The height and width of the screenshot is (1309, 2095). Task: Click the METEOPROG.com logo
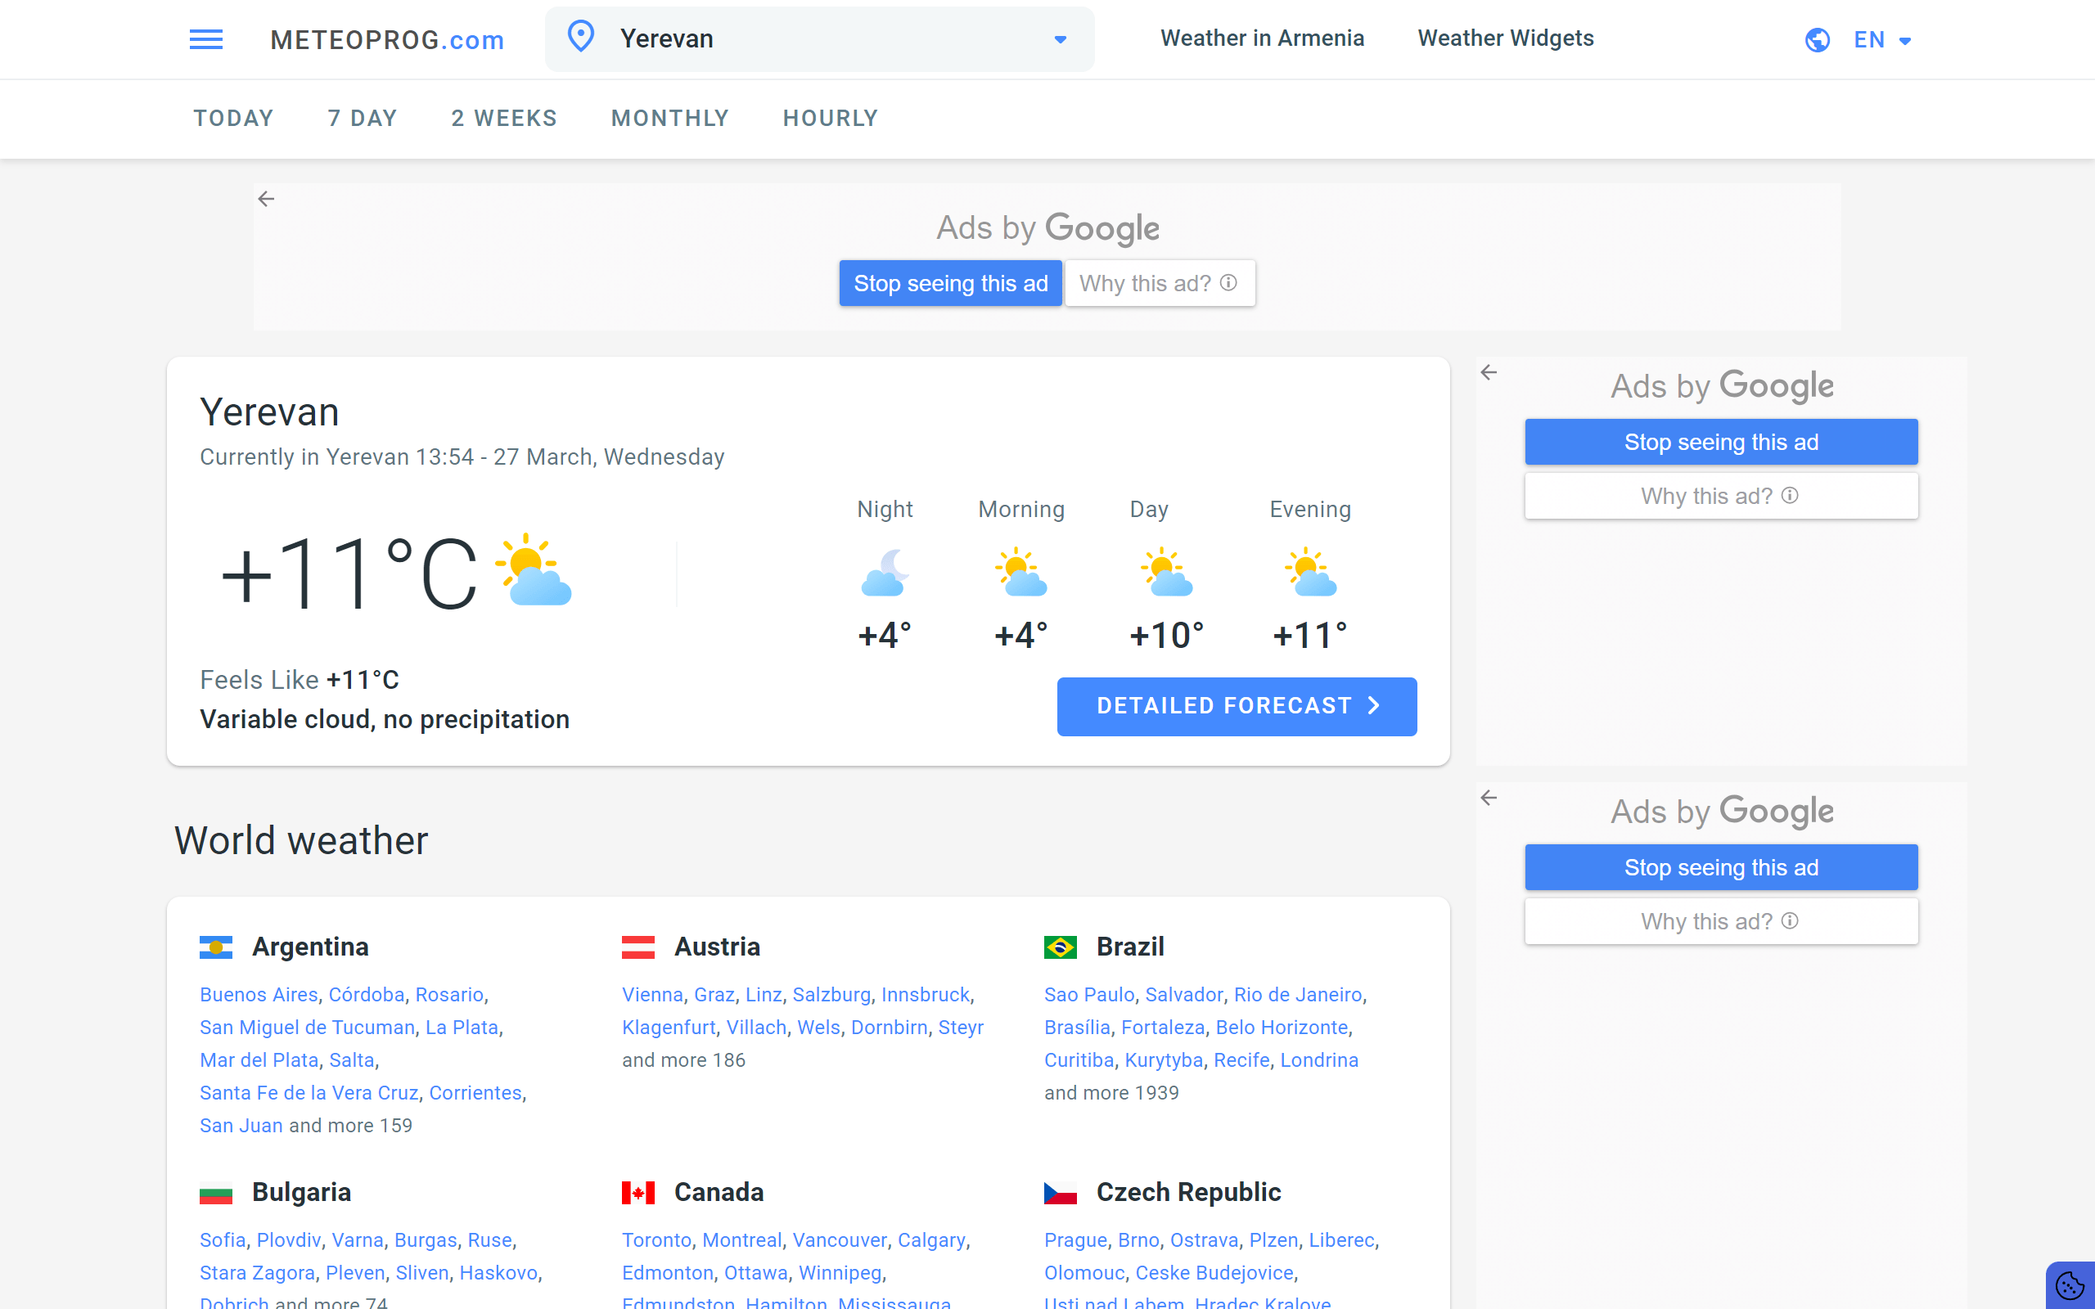(387, 40)
